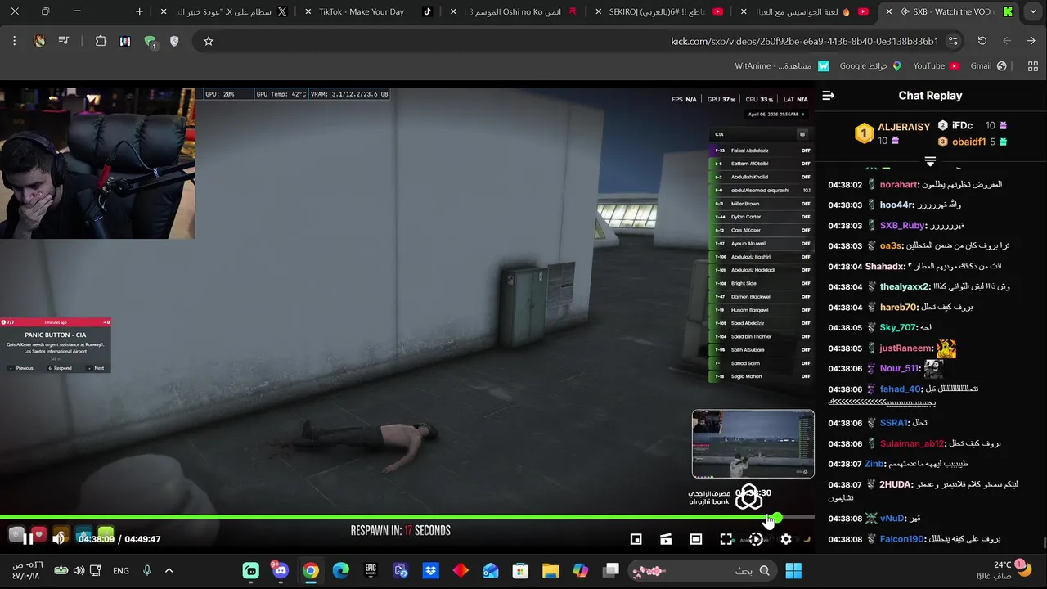Click the chat panel scrollbar
Image resolution: width=1047 pixels, height=589 pixels.
coord(1043,543)
